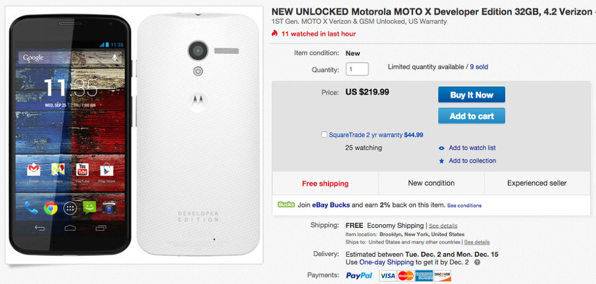Click the Quantity input field
Image resolution: width=596 pixels, height=284 pixels.
[357, 69]
